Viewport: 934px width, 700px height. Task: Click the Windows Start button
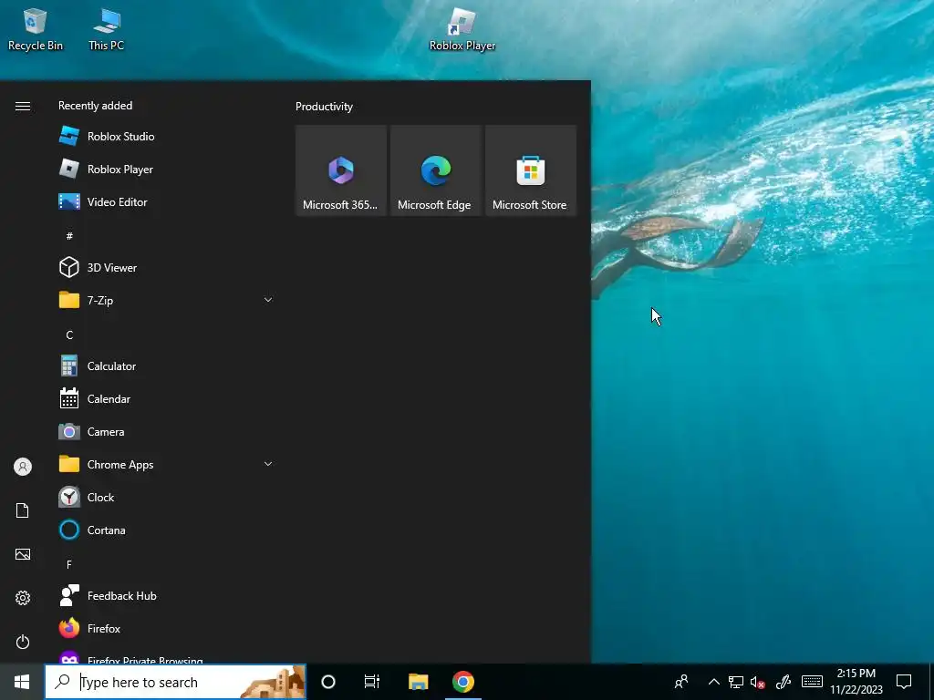coord(22,682)
